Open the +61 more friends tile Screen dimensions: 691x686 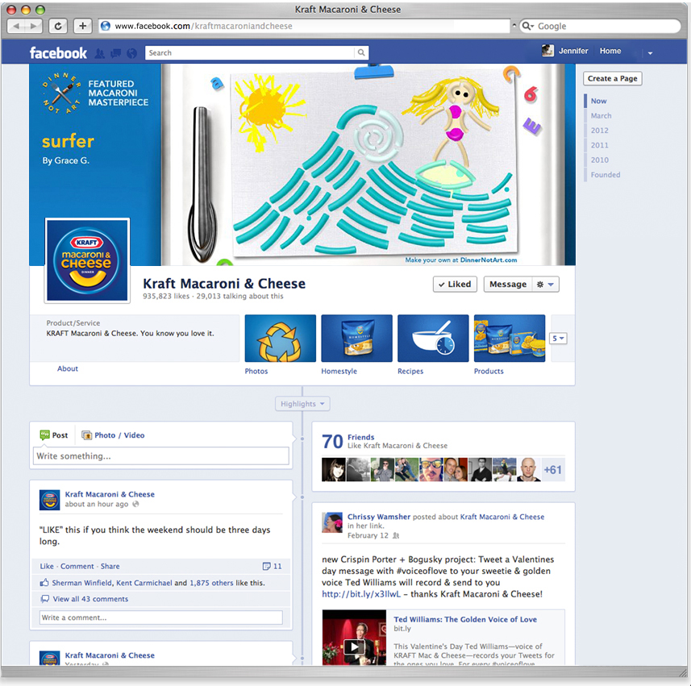tap(552, 470)
